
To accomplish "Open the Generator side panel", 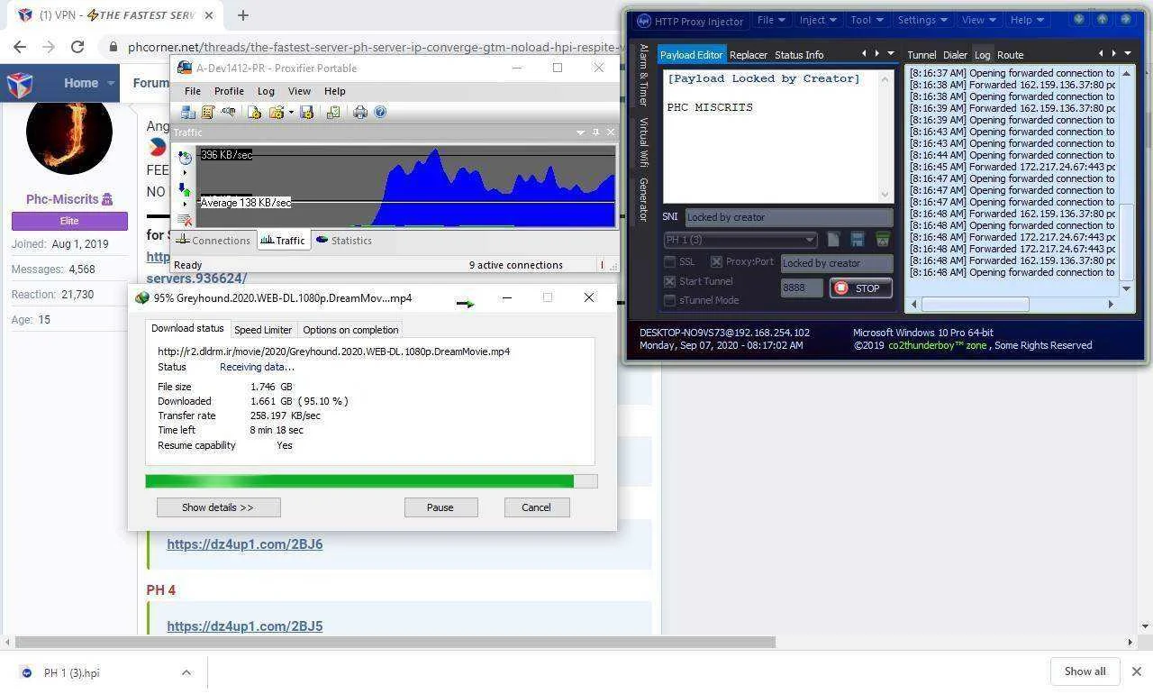I will pos(643,199).
